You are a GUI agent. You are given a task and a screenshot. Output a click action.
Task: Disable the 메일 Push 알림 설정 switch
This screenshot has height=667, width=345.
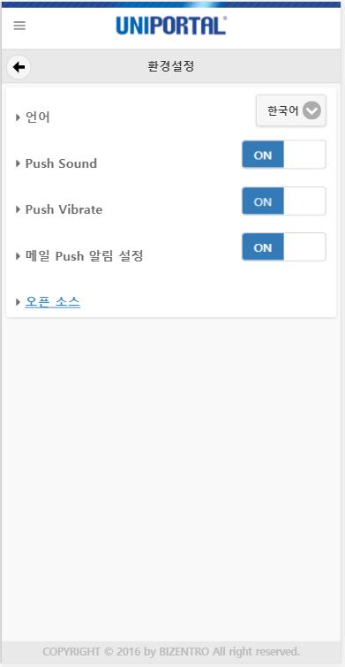[284, 247]
